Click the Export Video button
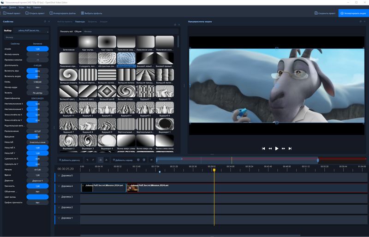 (353, 13)
